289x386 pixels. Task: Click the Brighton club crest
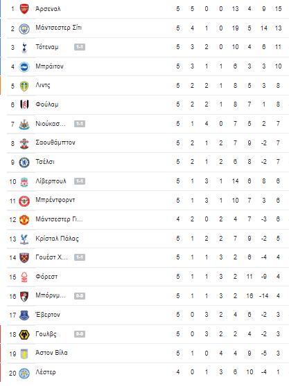click(24, 67)
